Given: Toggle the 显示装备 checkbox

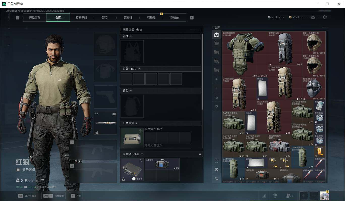Looking at the screenshot, I should click(x=18, y=170).
